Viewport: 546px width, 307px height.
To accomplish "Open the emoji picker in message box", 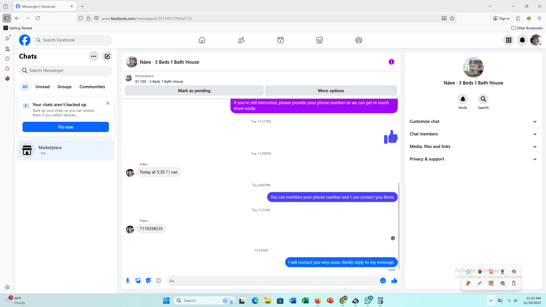I will coord(383,281).
